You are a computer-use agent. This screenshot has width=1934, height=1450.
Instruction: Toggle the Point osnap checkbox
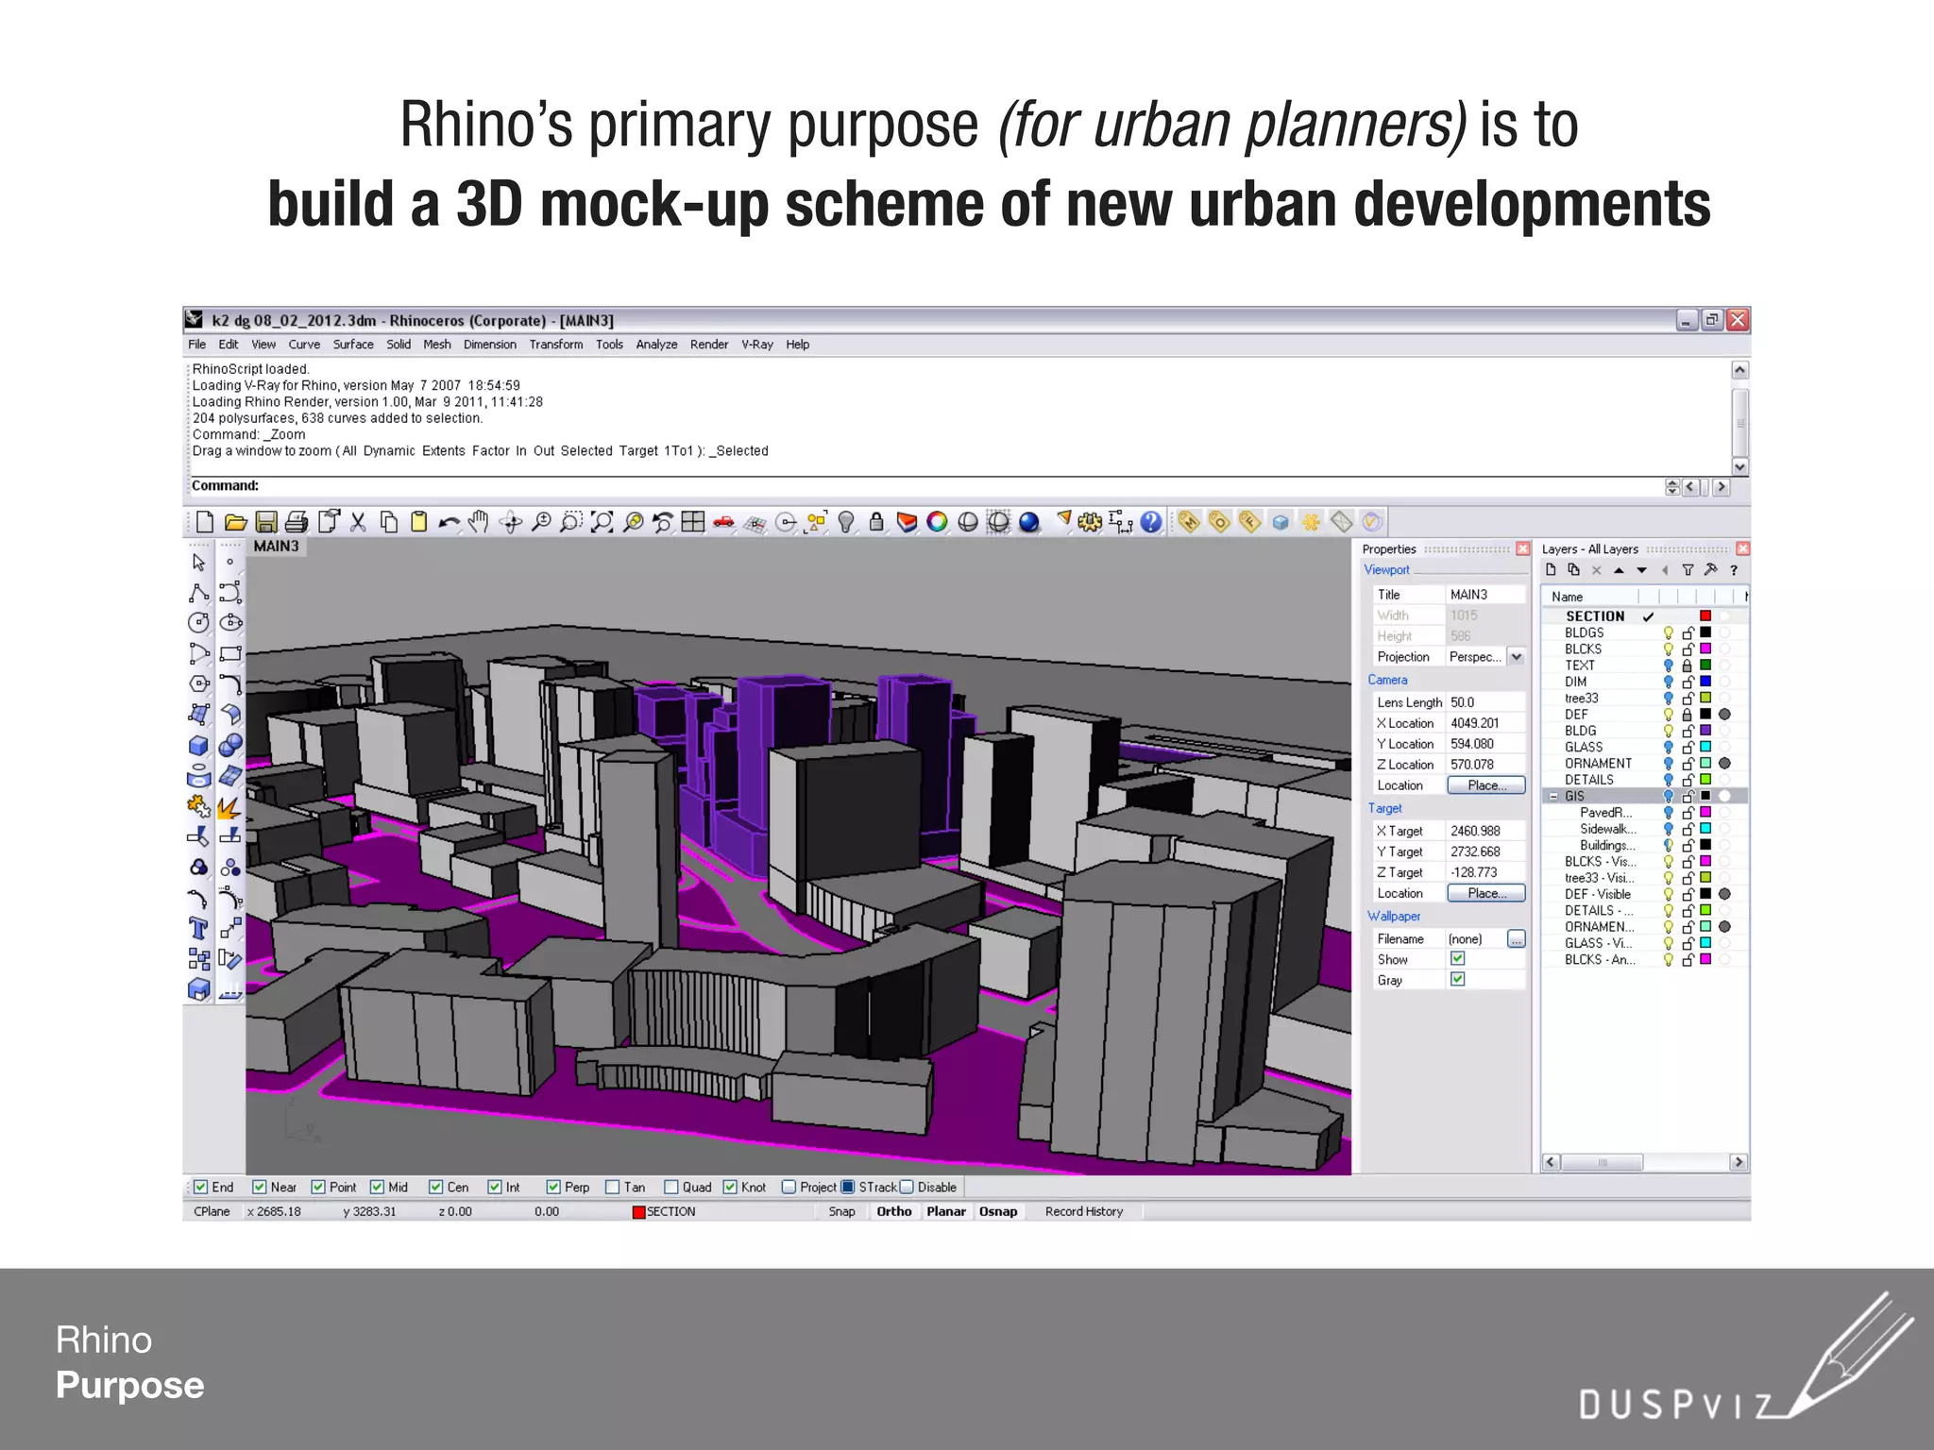(x=318, y=1187)
